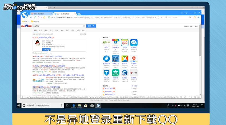
Task: Click the 登录 link on the Baidu page
Action: [x=196, y=26]
